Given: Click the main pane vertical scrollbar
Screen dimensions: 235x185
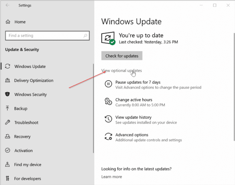Looking at the screenshot, I should click(234, 87).
